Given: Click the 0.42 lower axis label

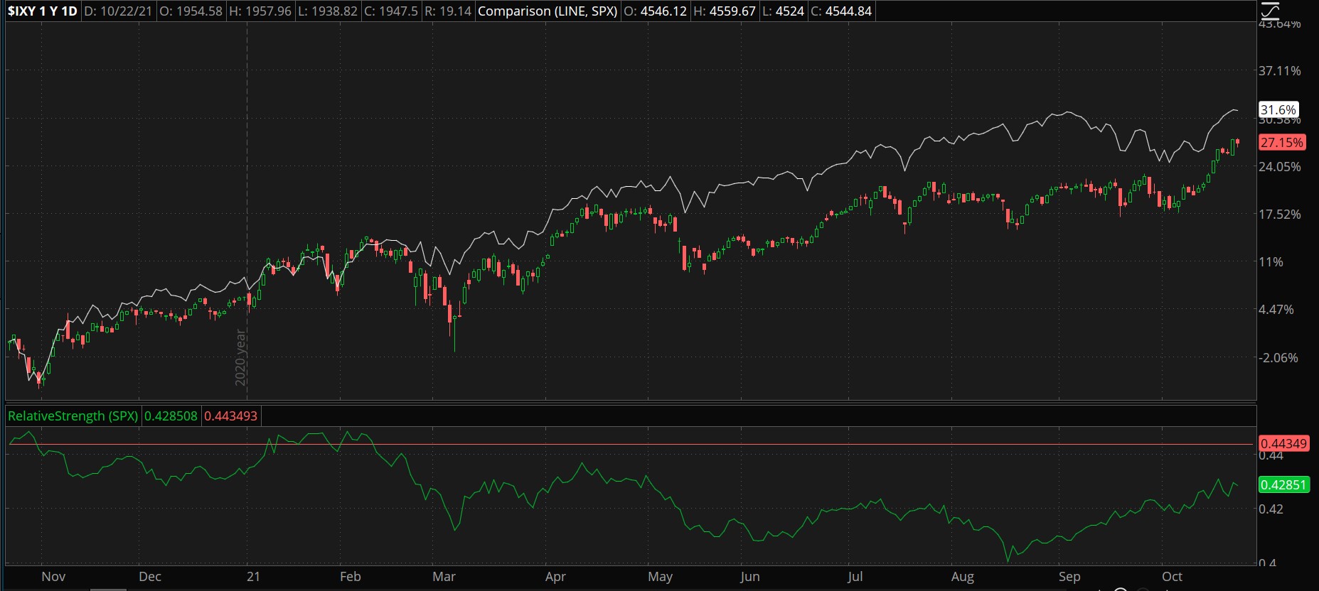Looking at the screenshot, I should (1271, 509).
